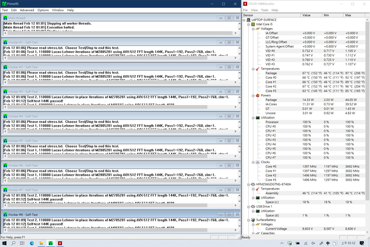370x247 pixels.
Task: Collapse the Powers section
Action: coord(253,96)
